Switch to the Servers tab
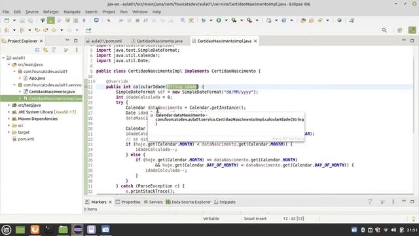The height and width of the screenshot is (236, 419). tap(153, 202)
